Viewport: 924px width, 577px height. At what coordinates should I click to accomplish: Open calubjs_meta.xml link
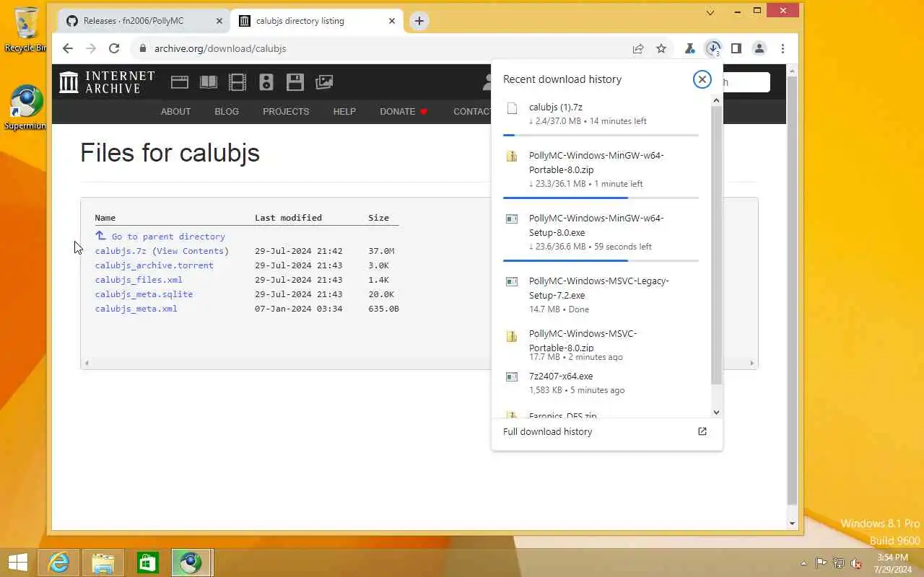[136, 309]
